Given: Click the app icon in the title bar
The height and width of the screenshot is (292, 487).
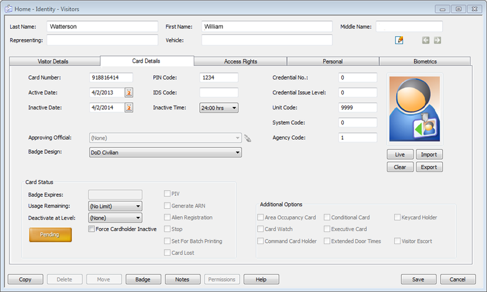Looking at the screenshot, I should coord(8,9).
